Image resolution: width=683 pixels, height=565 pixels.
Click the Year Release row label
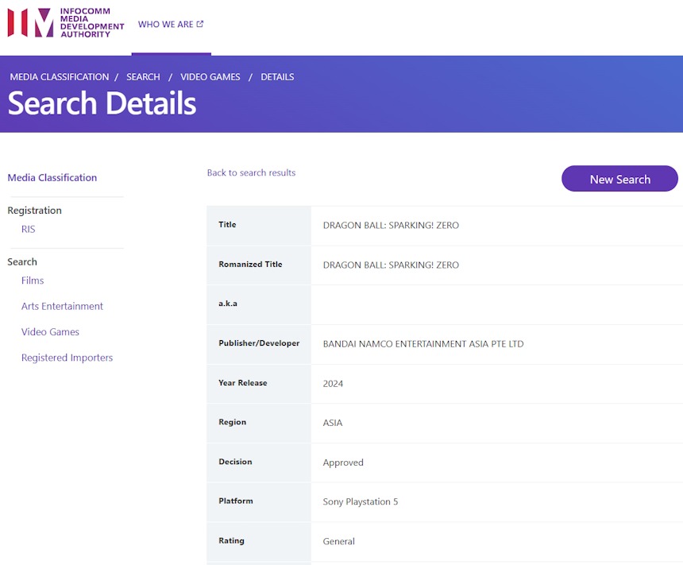[x=242, y=383]
